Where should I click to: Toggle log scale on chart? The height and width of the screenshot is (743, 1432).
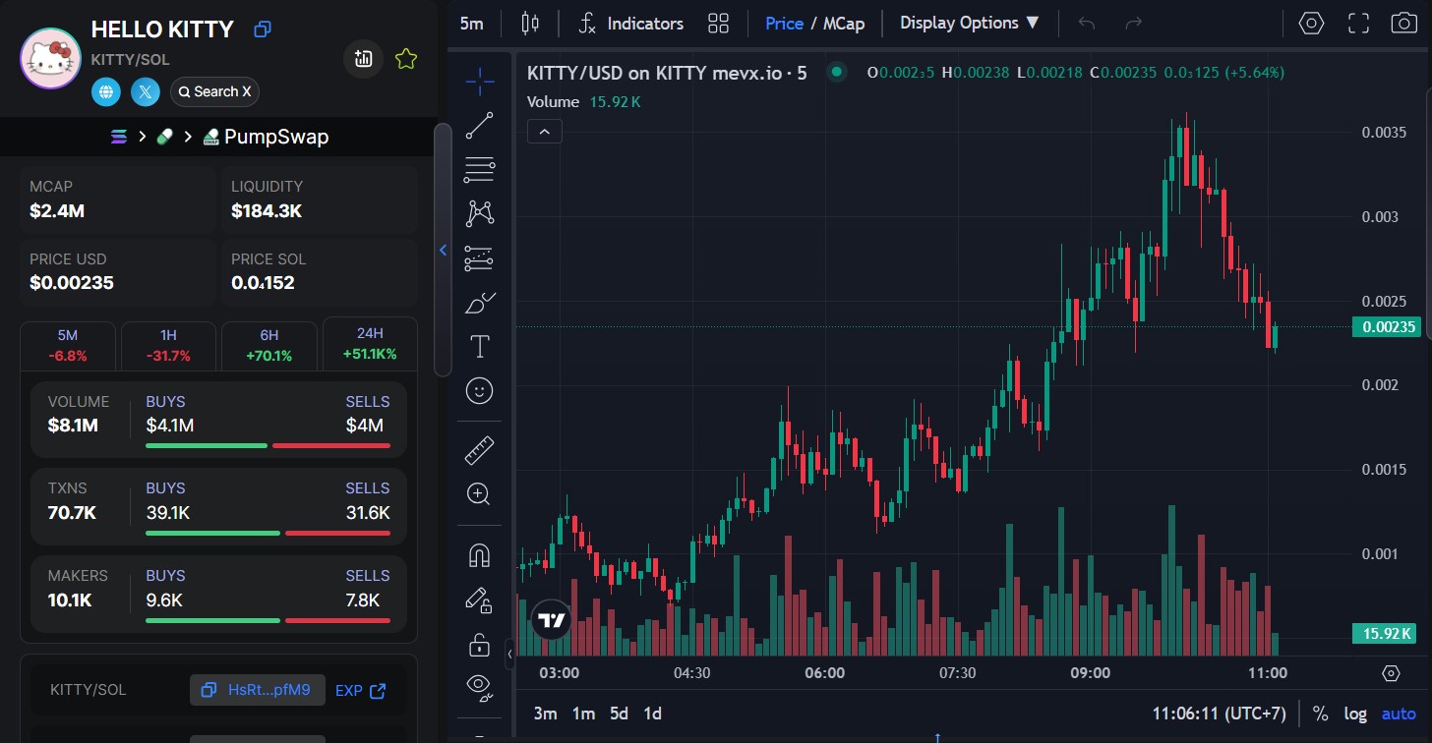coord(1355,714)
